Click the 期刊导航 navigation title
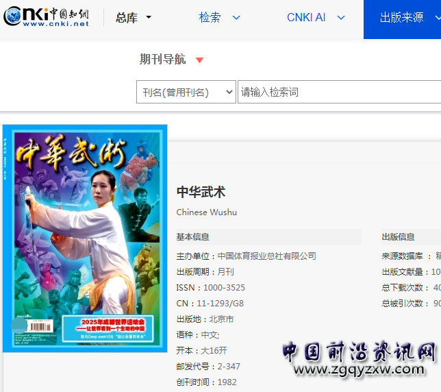Screen dimensions: 441x392 coord(162,60)
